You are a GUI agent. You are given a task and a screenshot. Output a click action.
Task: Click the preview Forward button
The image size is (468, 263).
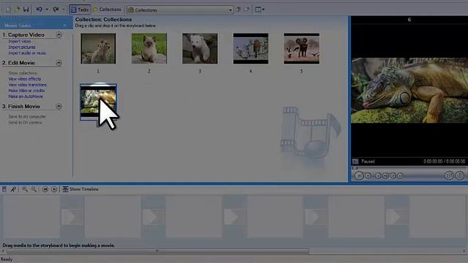(400, 176)
